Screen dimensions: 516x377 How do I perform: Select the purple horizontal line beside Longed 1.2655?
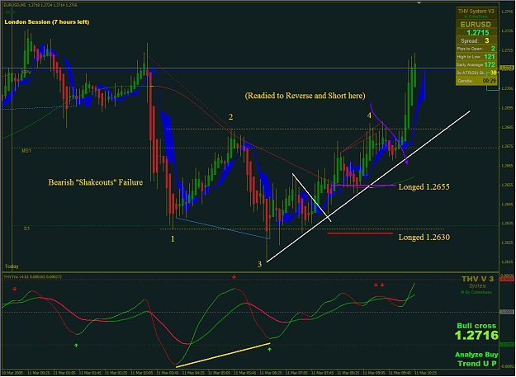tap(363, 186)
